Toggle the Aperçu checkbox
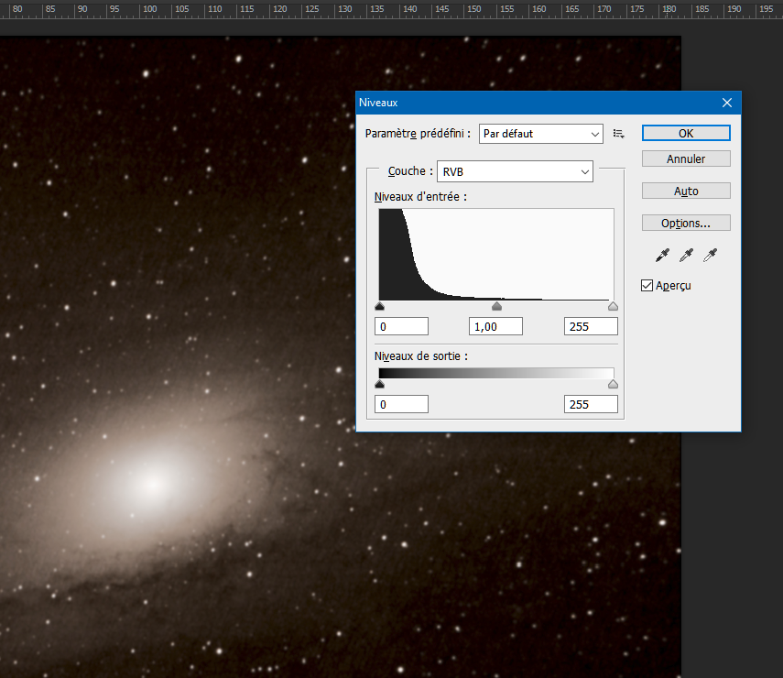 coord(647,286)
